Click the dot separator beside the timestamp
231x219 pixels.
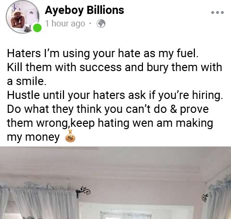click(x=90, y=24)
